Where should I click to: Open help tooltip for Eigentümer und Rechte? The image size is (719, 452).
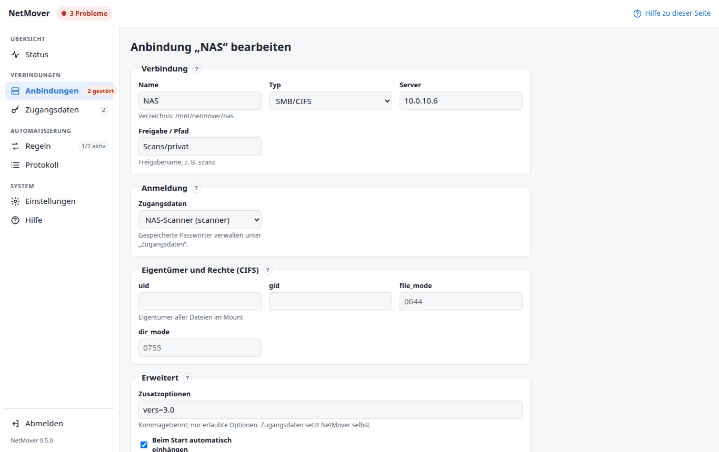click(x=267, y=270)
